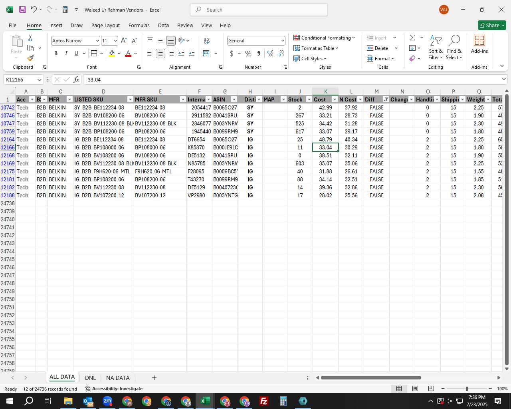
Task: Toggle Center horizontal alignment
Action: 160,54
